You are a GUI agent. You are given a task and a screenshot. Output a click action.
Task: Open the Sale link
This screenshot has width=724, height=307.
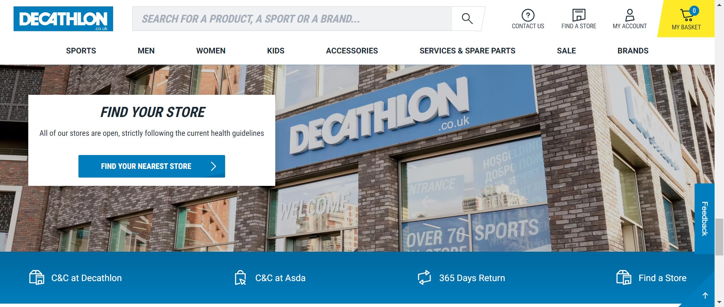point(566,51)
